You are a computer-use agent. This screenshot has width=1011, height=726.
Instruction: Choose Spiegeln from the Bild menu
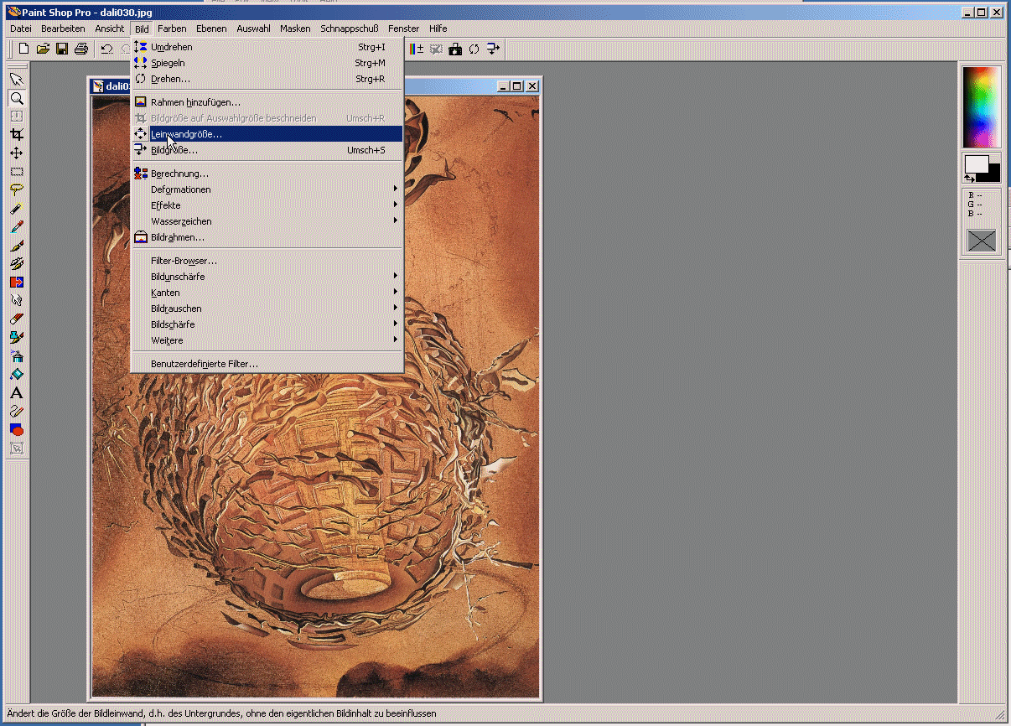click(267, 63)
